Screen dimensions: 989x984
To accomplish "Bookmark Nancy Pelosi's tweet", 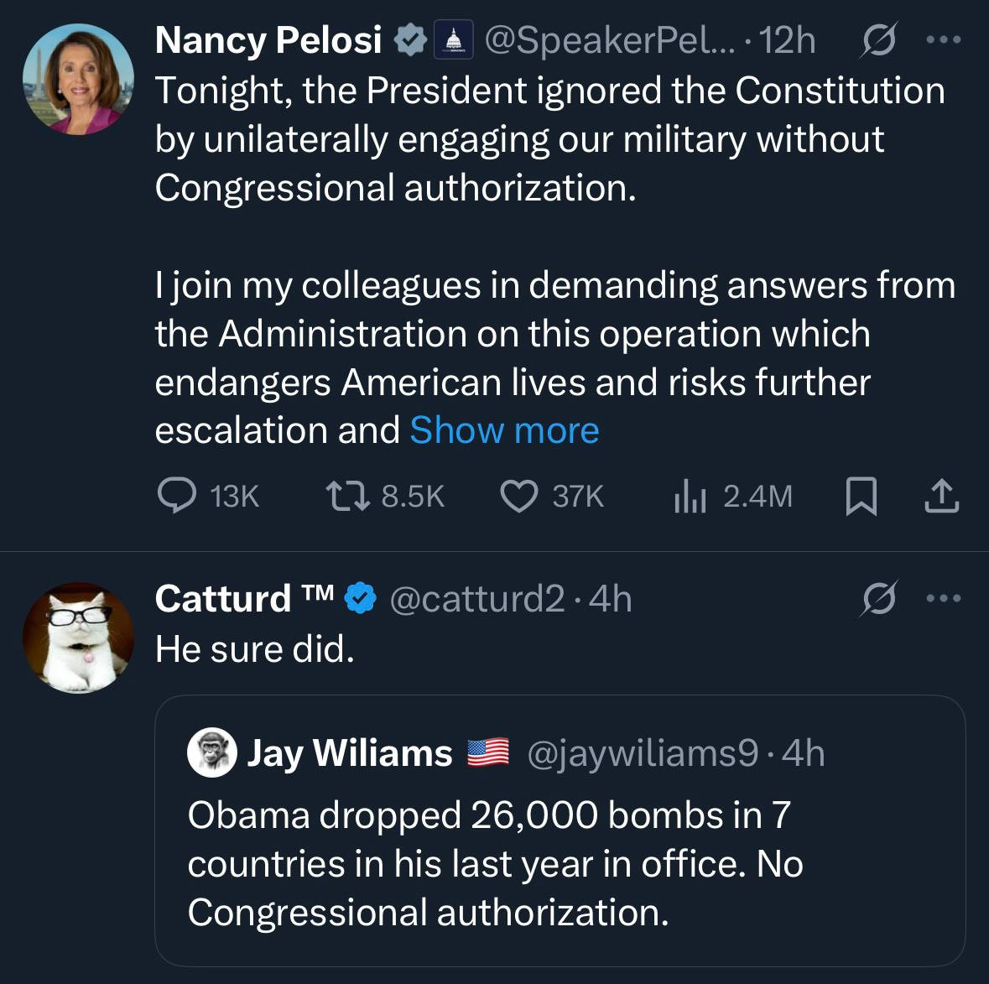I will tap(861, 496).
